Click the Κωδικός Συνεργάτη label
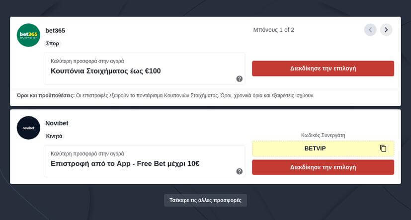Image resolution: width=411 pixels, height=220 pixels. (323, 135)
